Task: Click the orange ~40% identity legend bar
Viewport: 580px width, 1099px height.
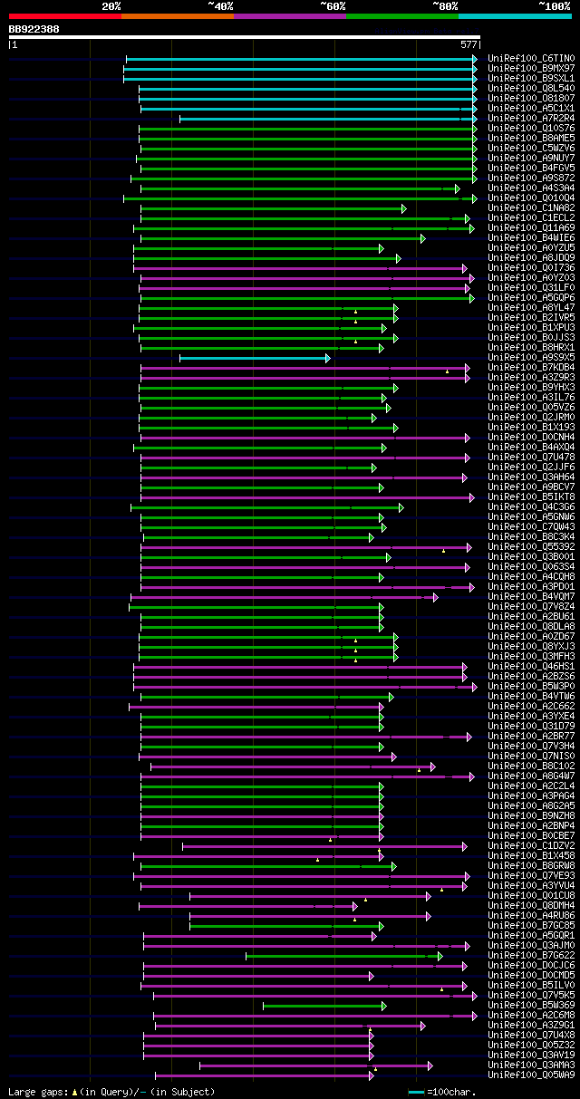Action: [177, 15]
